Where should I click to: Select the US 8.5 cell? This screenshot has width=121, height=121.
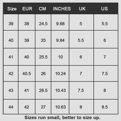coord(106,107)
